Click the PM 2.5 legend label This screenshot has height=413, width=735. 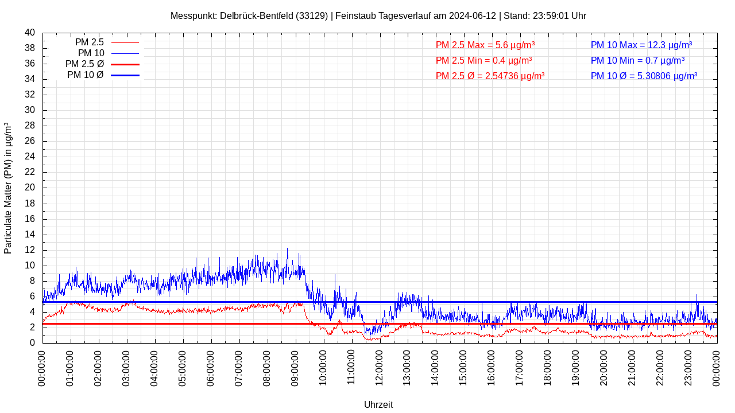[x=89, y=42]
